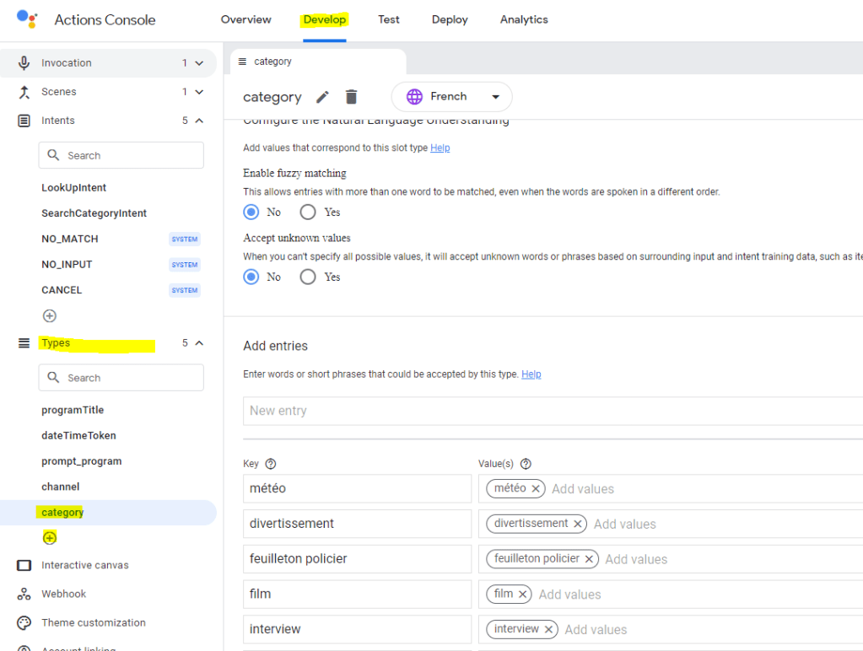Select Yes for Accept unknown values
This screenshot has width=863, height=651.
309,277
